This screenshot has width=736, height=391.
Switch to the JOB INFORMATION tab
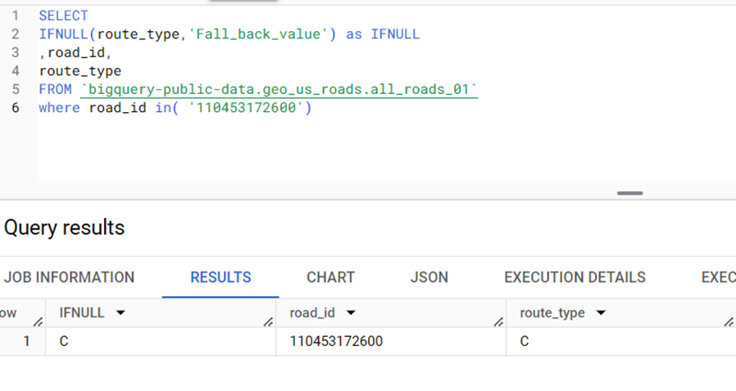(x=69, y=277)
